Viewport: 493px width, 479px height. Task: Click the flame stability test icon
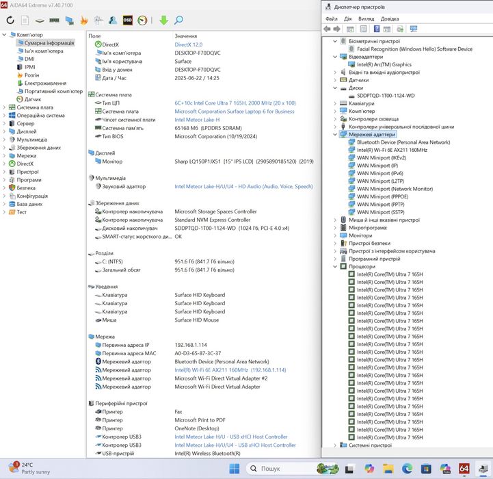pos(83,21)
